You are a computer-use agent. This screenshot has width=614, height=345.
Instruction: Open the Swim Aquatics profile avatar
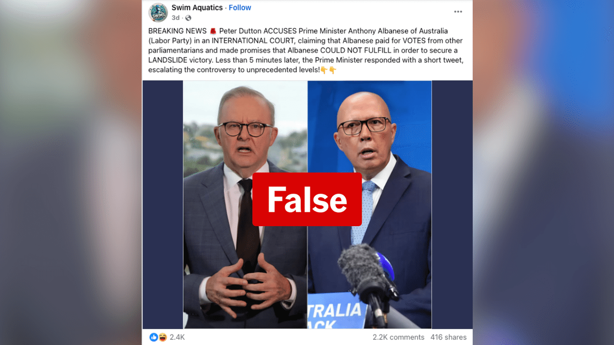(x=158, y=12)
